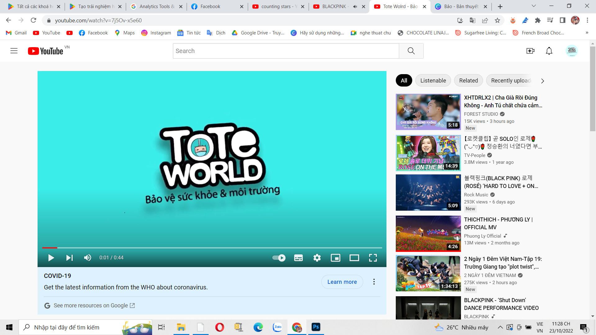Open See more resources on Google link
Viewport: 596px width, 335px height.
(x=91, y=306)
